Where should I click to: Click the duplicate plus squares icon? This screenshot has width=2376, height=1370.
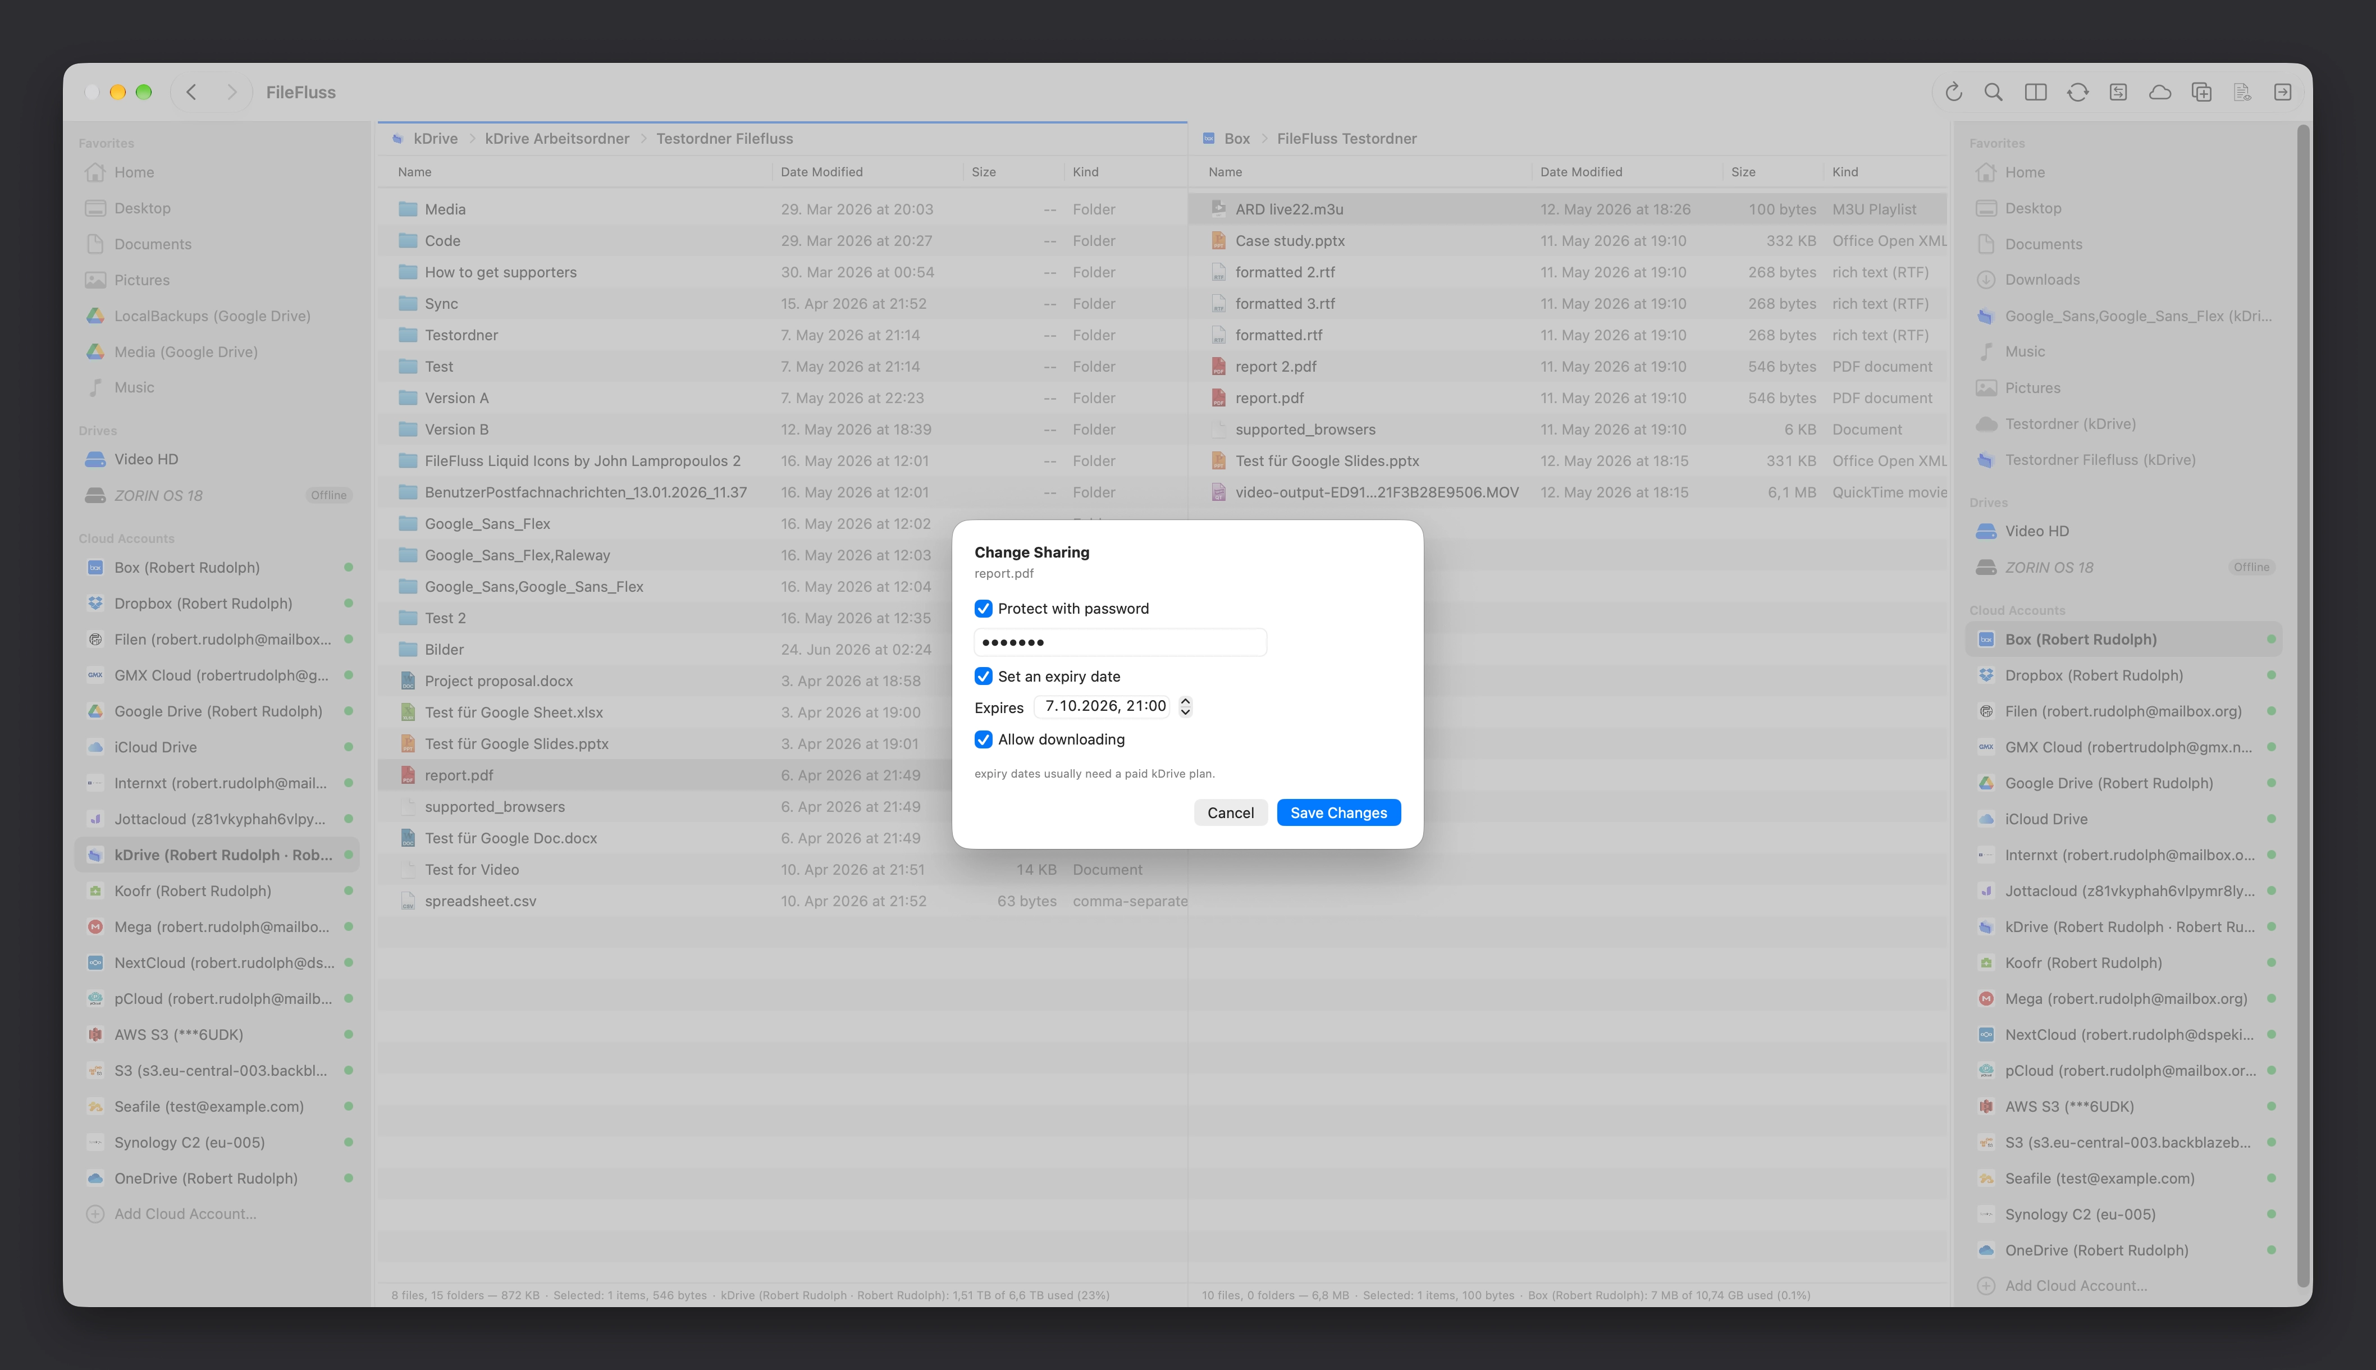click(x=2201, y=92)
